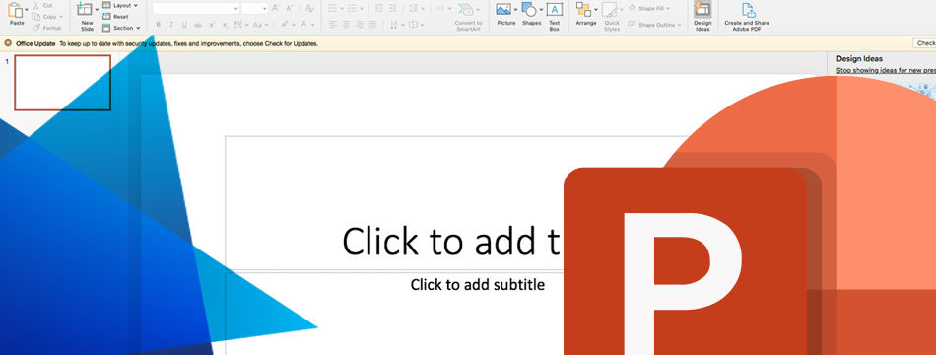This screenshot has height=355, width=936.
Task: Center align text
Action: [346, 25]
